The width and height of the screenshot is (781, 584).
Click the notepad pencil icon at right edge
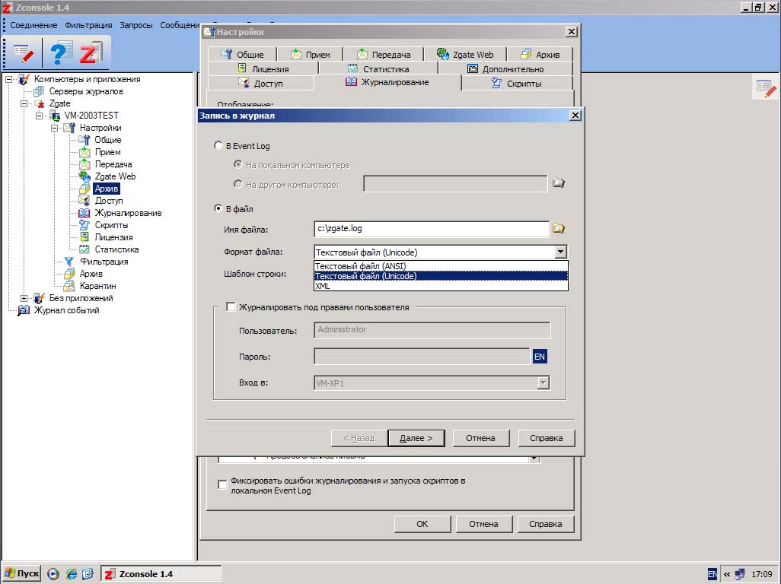766,89
